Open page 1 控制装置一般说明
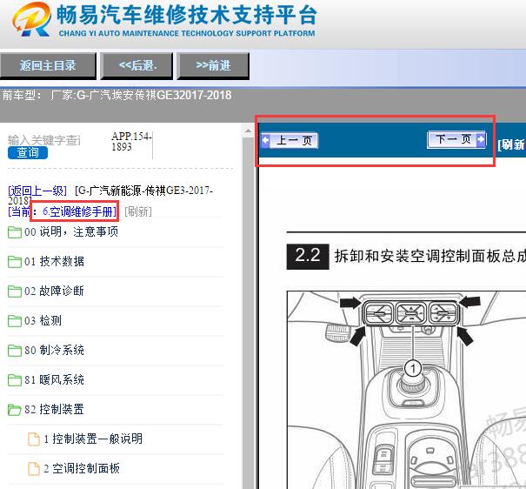Screen dimensions: 526x489 tap(93, 439)
